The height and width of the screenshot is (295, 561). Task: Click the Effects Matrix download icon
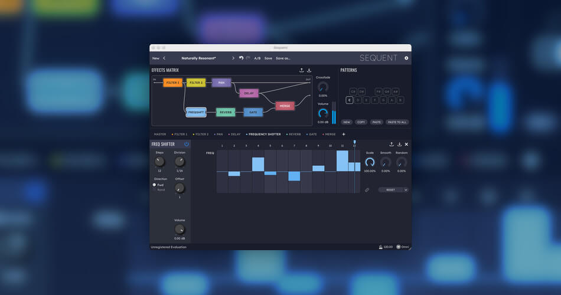tap(309, 70)
